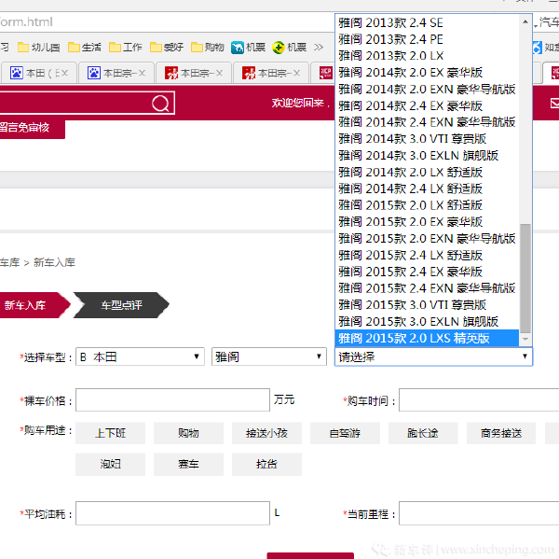Screen dimensions: 559x559
Task: Open the 工作 bookmark folder
Action: pos(126,48)
